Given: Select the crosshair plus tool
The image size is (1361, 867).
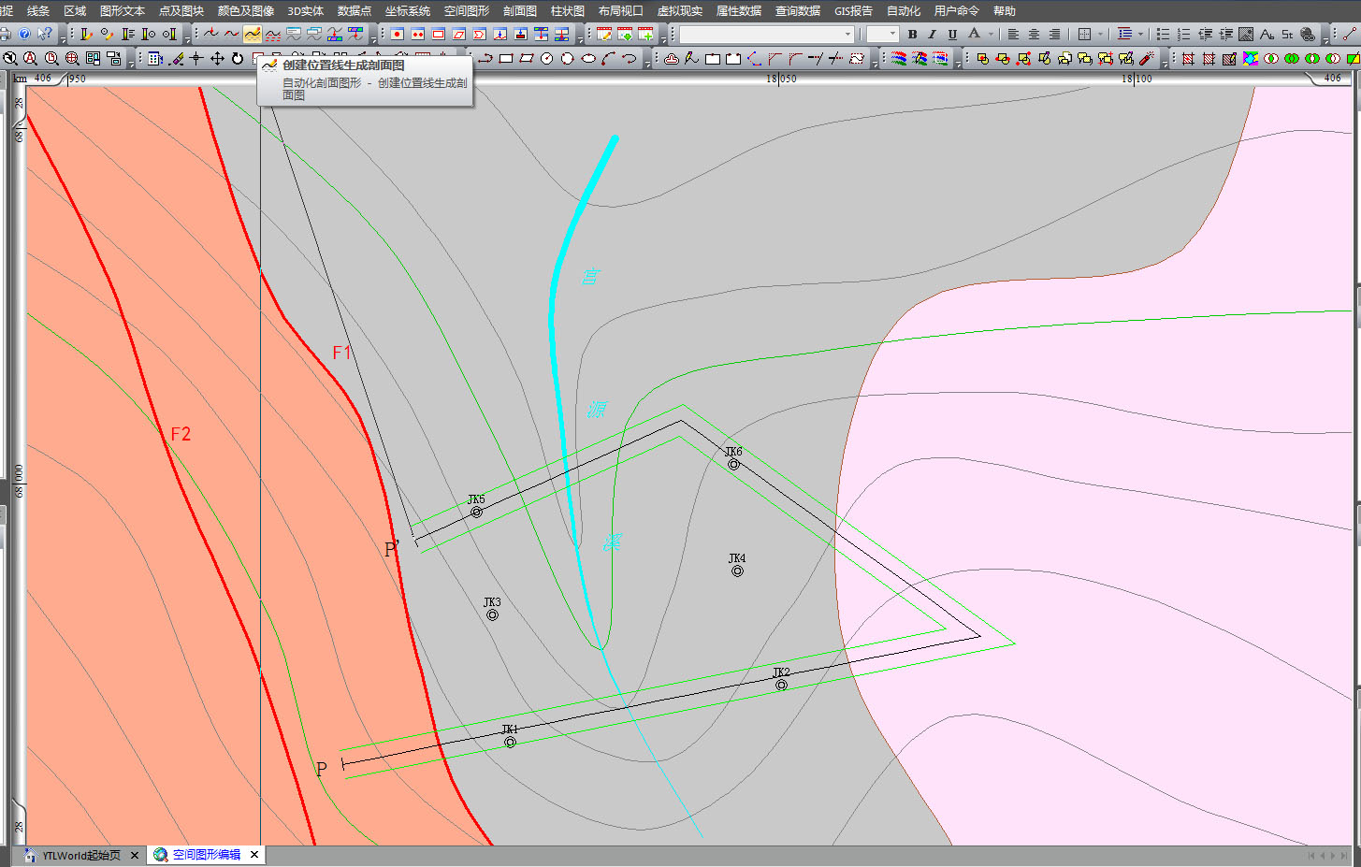Looking at the screenshot, I should pyautogui.click(x=196, y=58).
